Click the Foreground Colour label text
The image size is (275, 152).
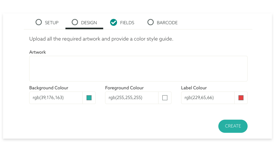click(x=124, y=88)
